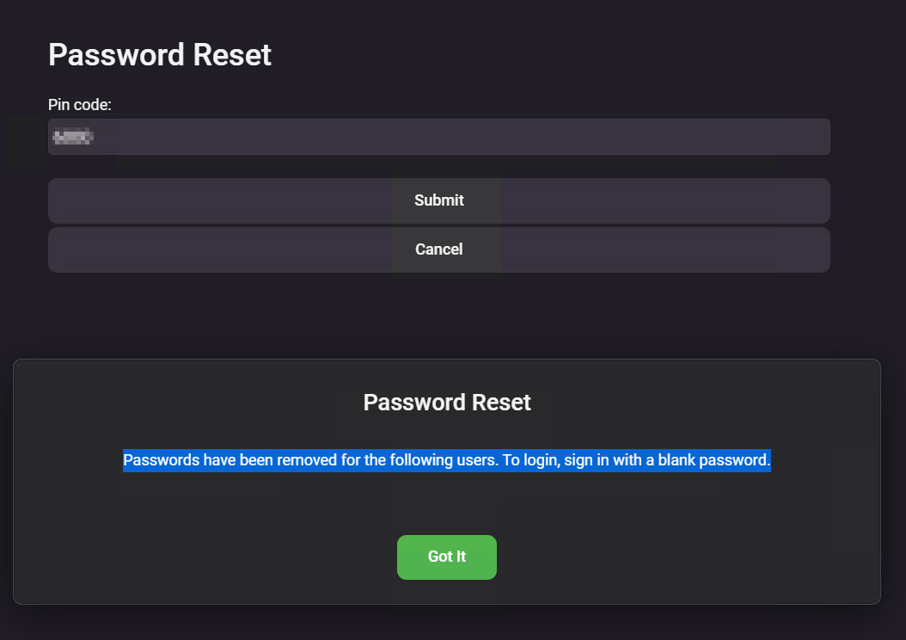Click the highlighted passwords removed message
The height and width of the screenshot is (640, 906).
coord(446,460)
